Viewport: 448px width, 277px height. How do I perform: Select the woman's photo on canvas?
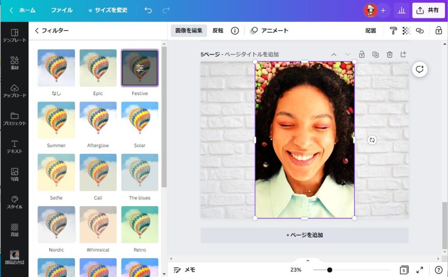click(x=304, y=140)
